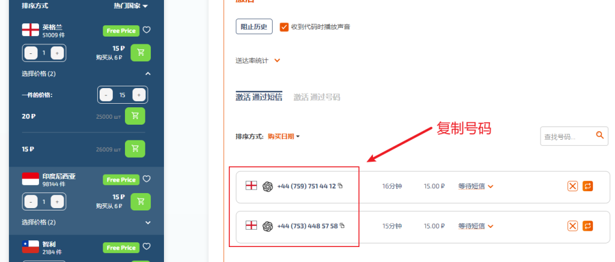Click Indonesia Free Price badge
Screen dimensions: 615x262
[x=121, y=180]
